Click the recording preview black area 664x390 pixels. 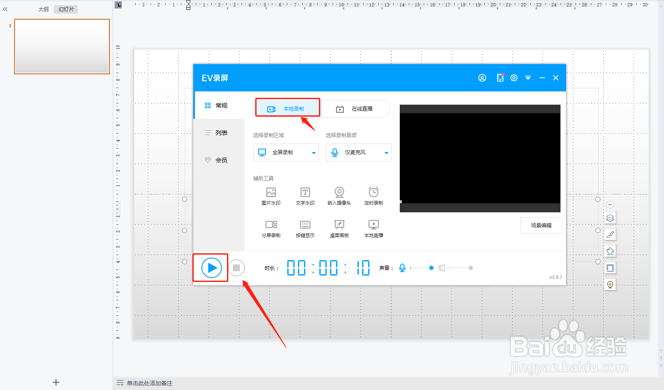point(480,158)
